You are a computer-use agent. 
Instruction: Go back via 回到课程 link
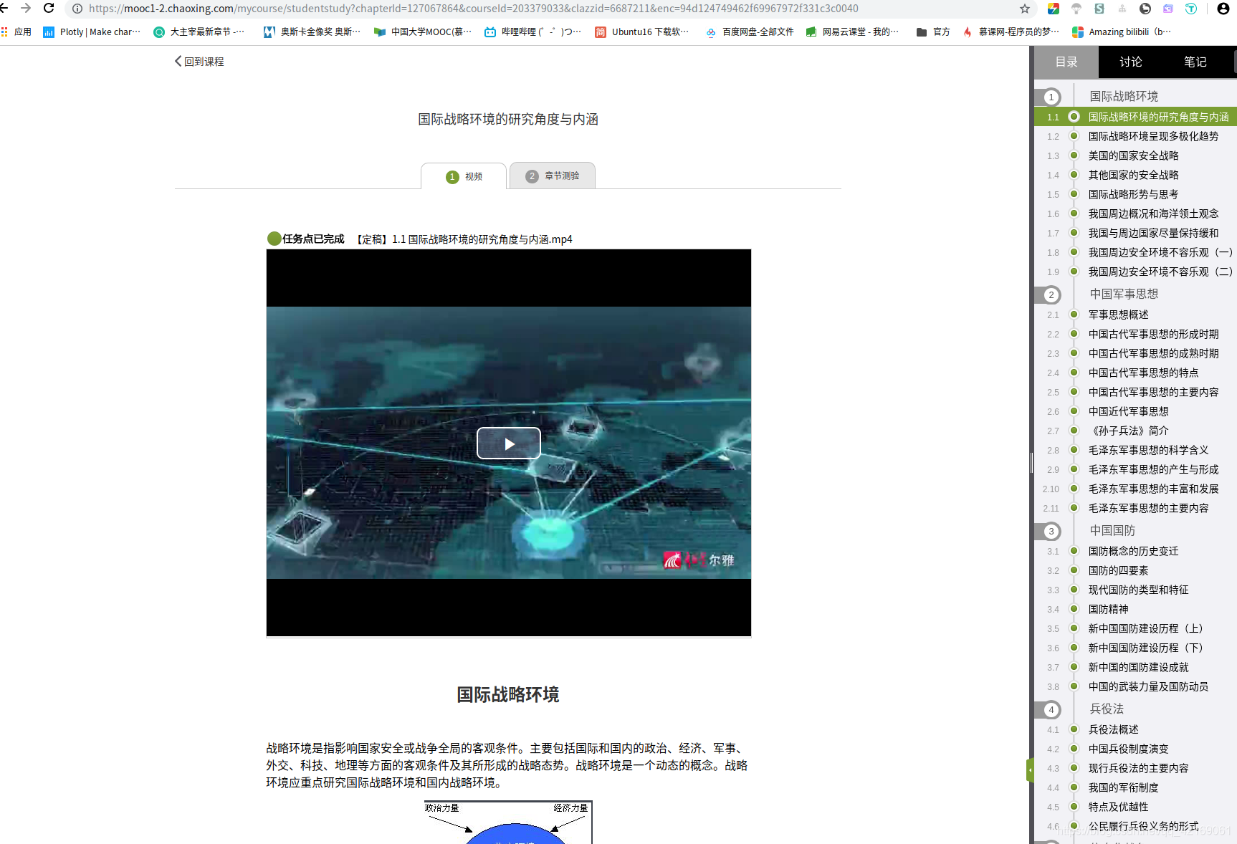[199, 62]
